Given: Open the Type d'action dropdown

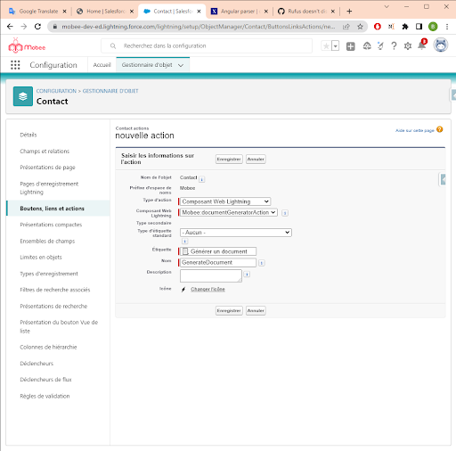Looking at the screenshot, I should click(x=225, y=201).
